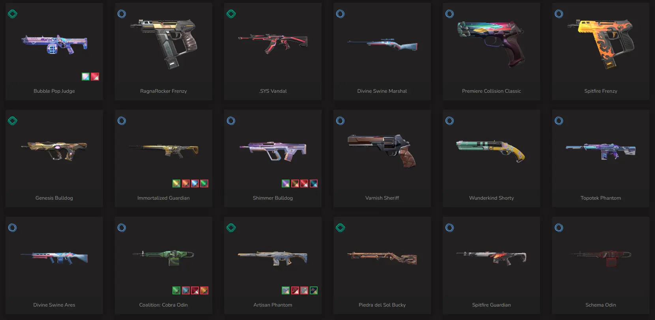The height and width of the screenshot is (320, 655).
Task: Select the blue chroma swatch on Immortalized Guardian
Action: (x=195, y=183)
